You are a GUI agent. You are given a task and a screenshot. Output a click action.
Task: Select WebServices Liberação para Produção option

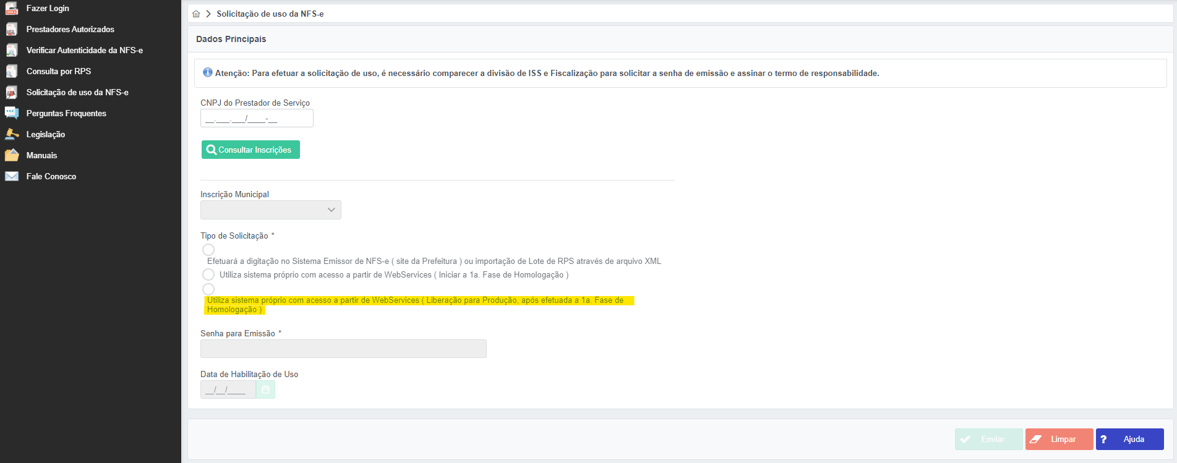pyautogui.click(x=208, y=289)
